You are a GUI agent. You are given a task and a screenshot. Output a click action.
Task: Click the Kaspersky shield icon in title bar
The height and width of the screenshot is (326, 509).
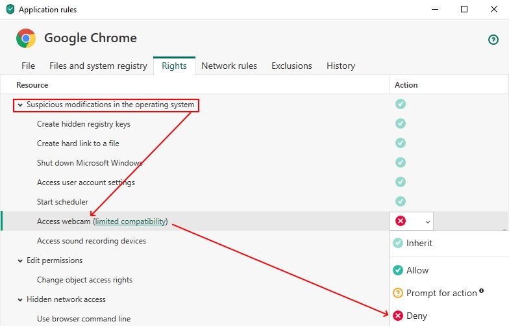[10, 9]
